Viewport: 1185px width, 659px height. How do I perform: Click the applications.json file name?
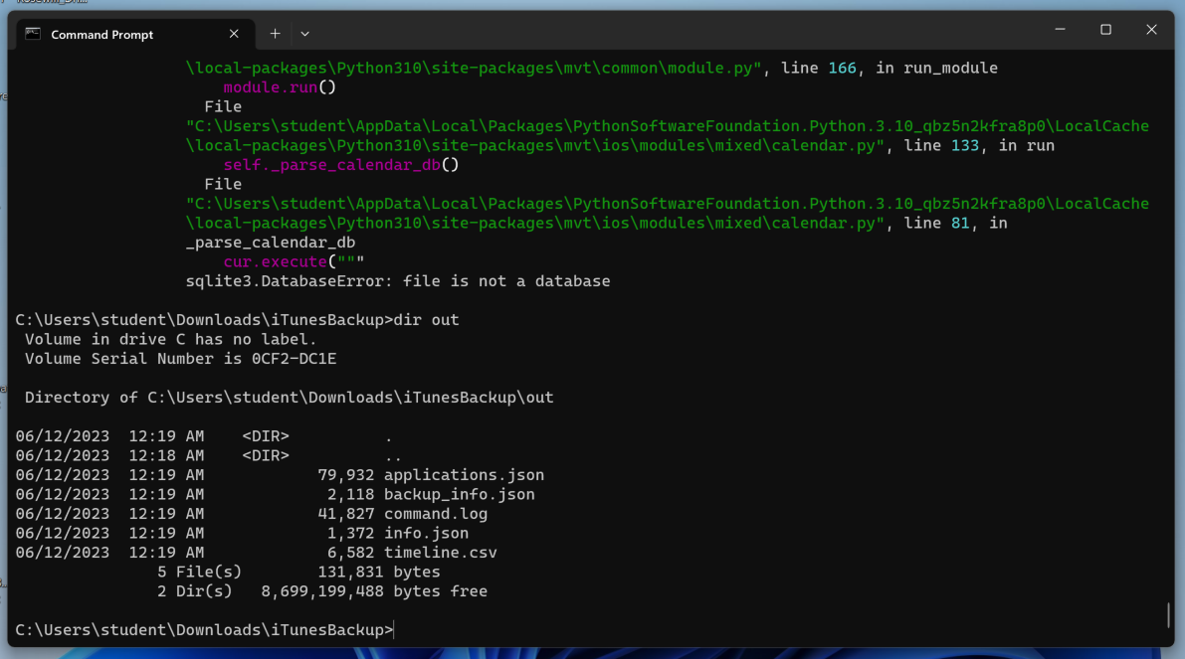tap(464, 475)
